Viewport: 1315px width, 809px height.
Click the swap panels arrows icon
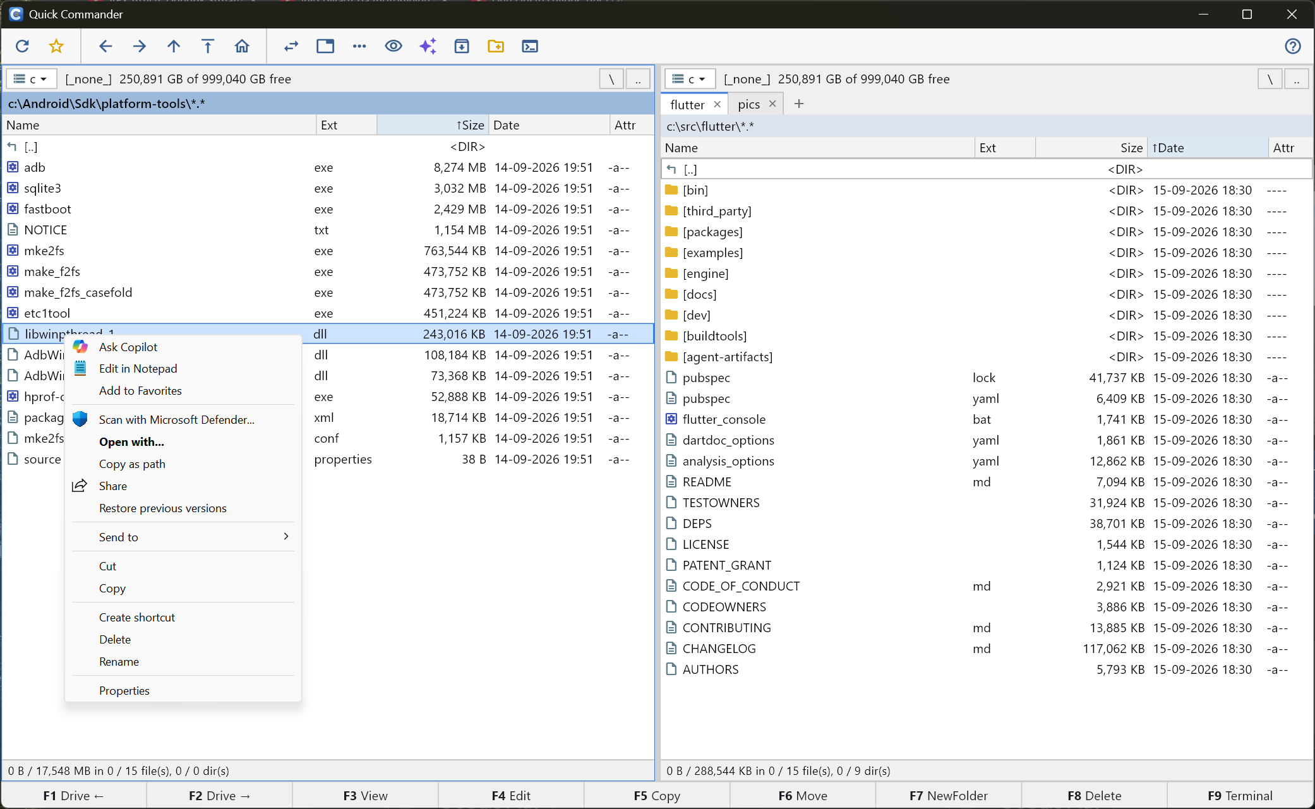291,46
